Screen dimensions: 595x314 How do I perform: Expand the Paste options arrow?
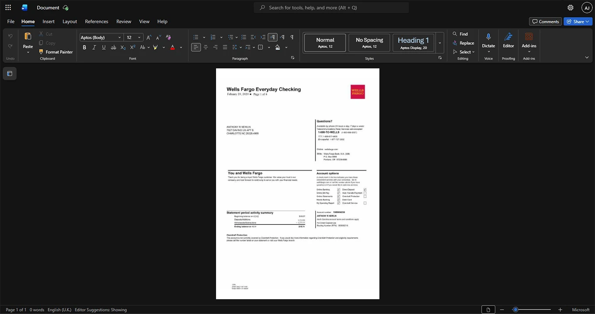[x=28, y=52]
